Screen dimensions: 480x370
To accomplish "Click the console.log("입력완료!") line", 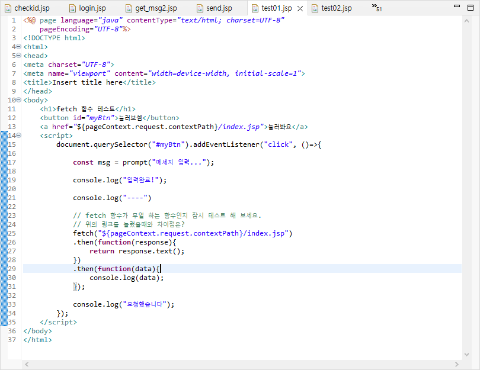I will (x=120, y=180).
